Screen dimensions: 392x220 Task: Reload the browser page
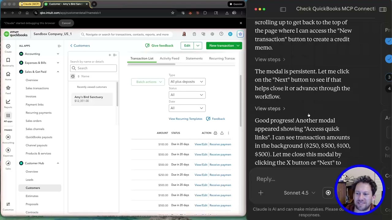click(20, 13)
